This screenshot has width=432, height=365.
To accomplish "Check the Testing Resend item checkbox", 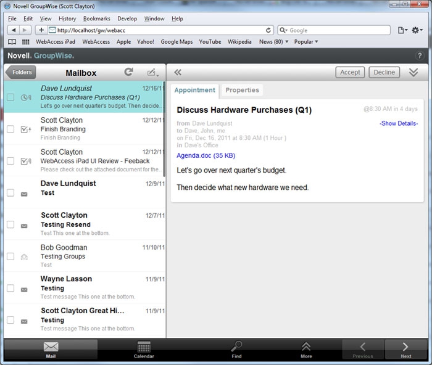I will 10,224.
